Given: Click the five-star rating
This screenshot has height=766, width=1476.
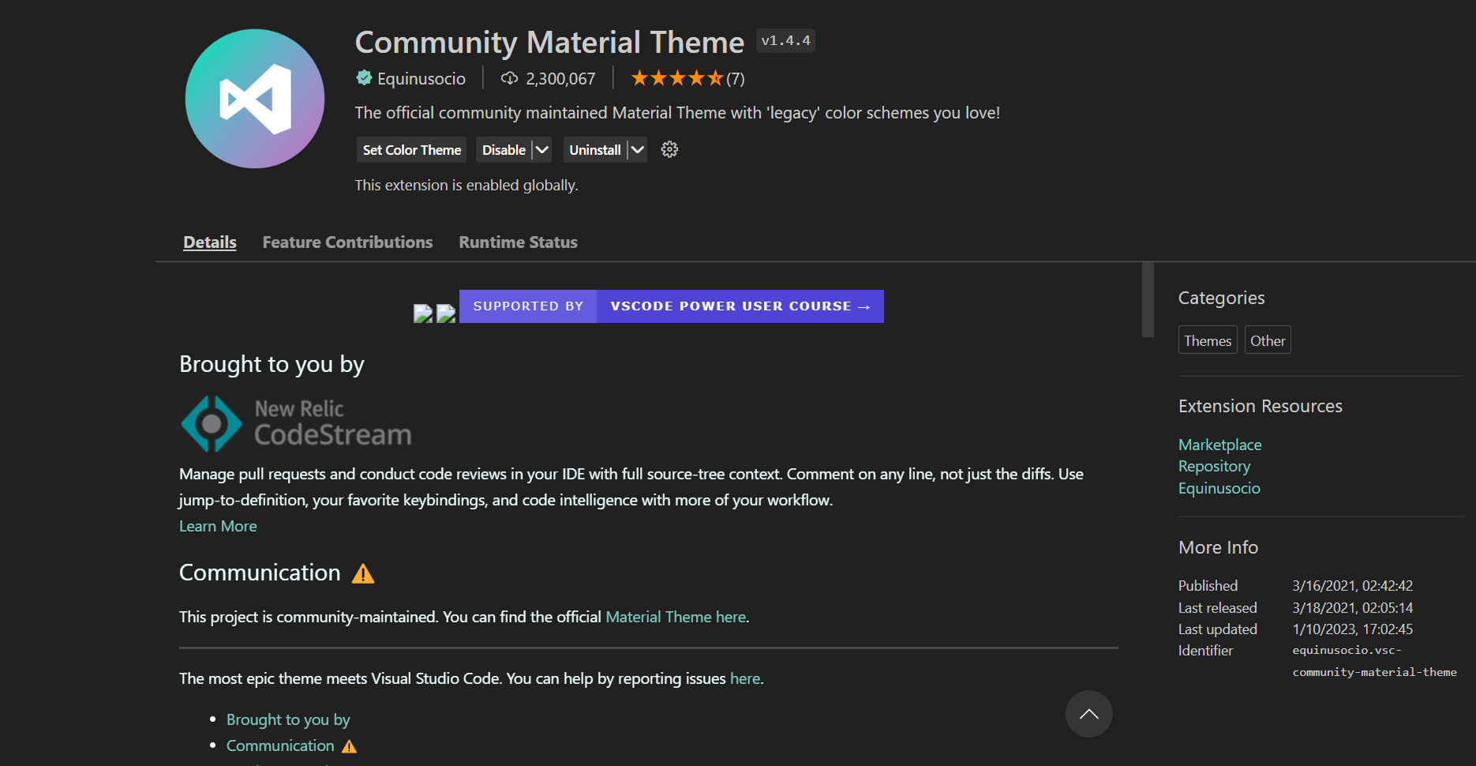Looking at the screenshot, I should [677, 77].
